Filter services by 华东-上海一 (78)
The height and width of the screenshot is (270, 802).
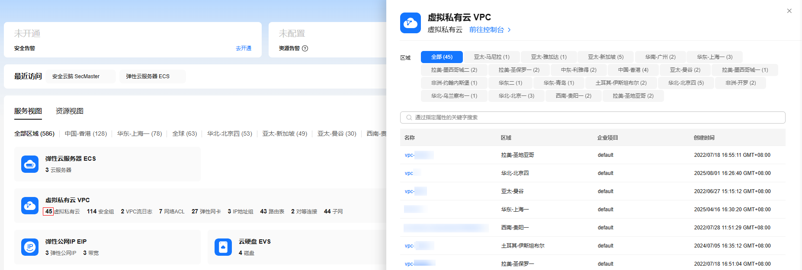tap(139, 134)
